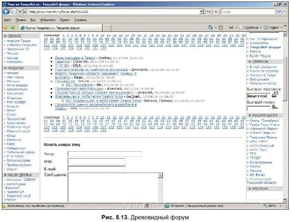Screen dimensions: 291x222
Task: Open Favorites Center star icon
Action: (x=5, y=28)
